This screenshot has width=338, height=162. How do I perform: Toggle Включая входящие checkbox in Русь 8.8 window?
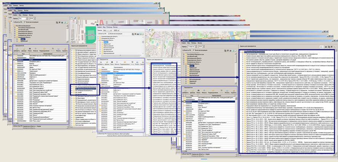[x=194, y=50]
